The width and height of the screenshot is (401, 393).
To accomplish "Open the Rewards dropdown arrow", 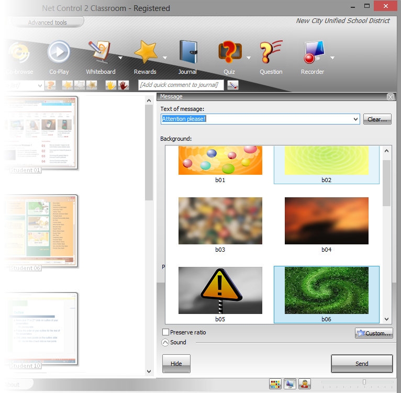I will [165, 58].
